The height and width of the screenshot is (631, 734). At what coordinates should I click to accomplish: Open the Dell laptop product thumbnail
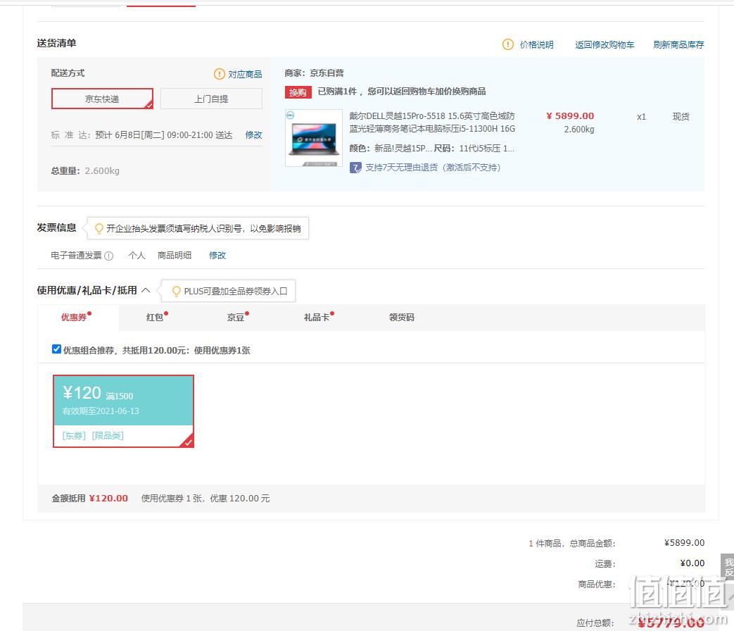pyautogui.click(x=314, y=138)
